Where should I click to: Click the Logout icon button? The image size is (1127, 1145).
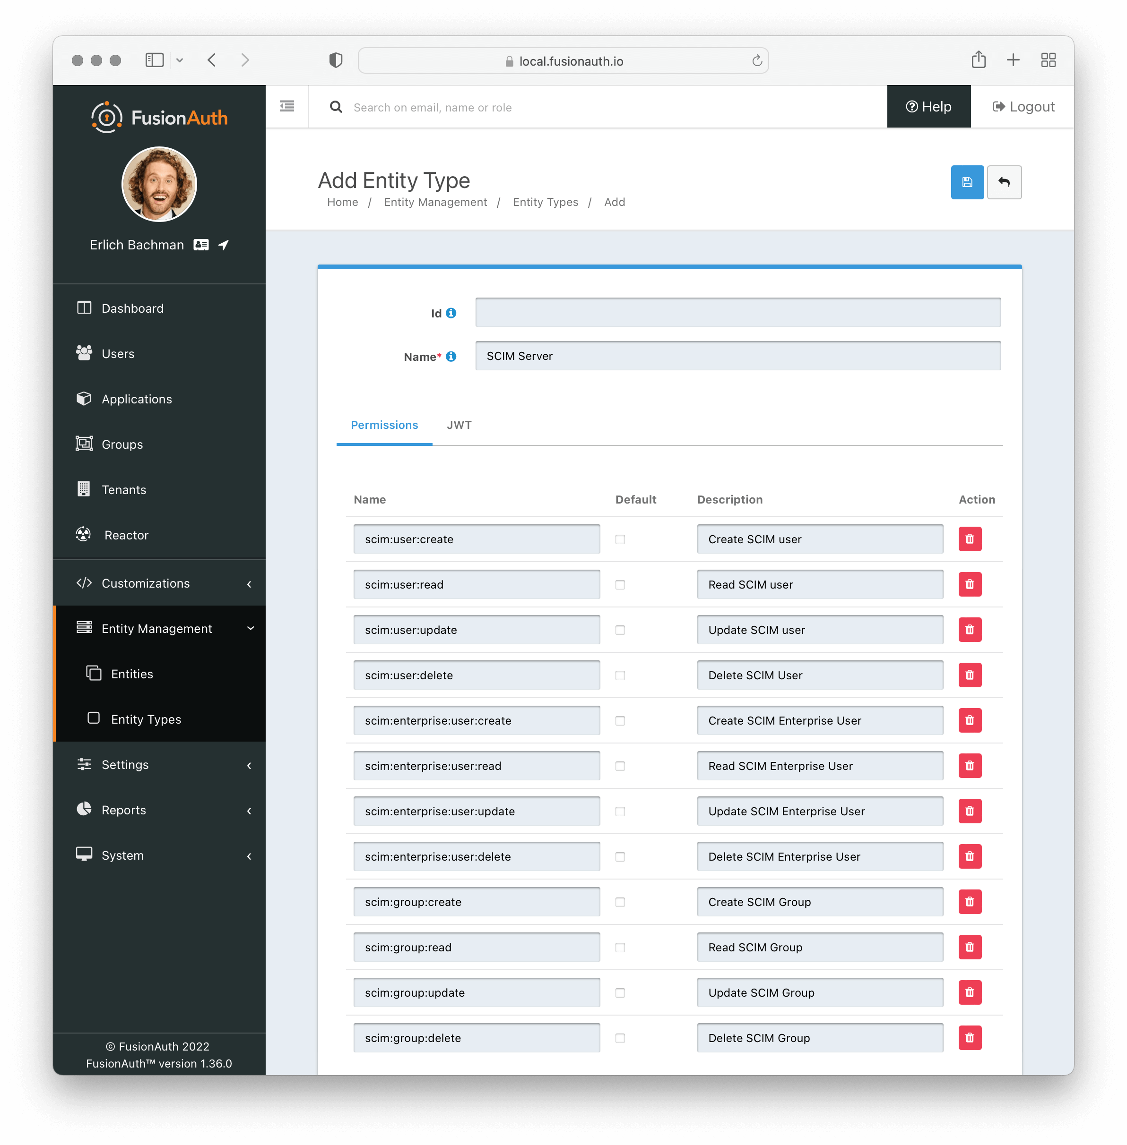coord(997,106)
